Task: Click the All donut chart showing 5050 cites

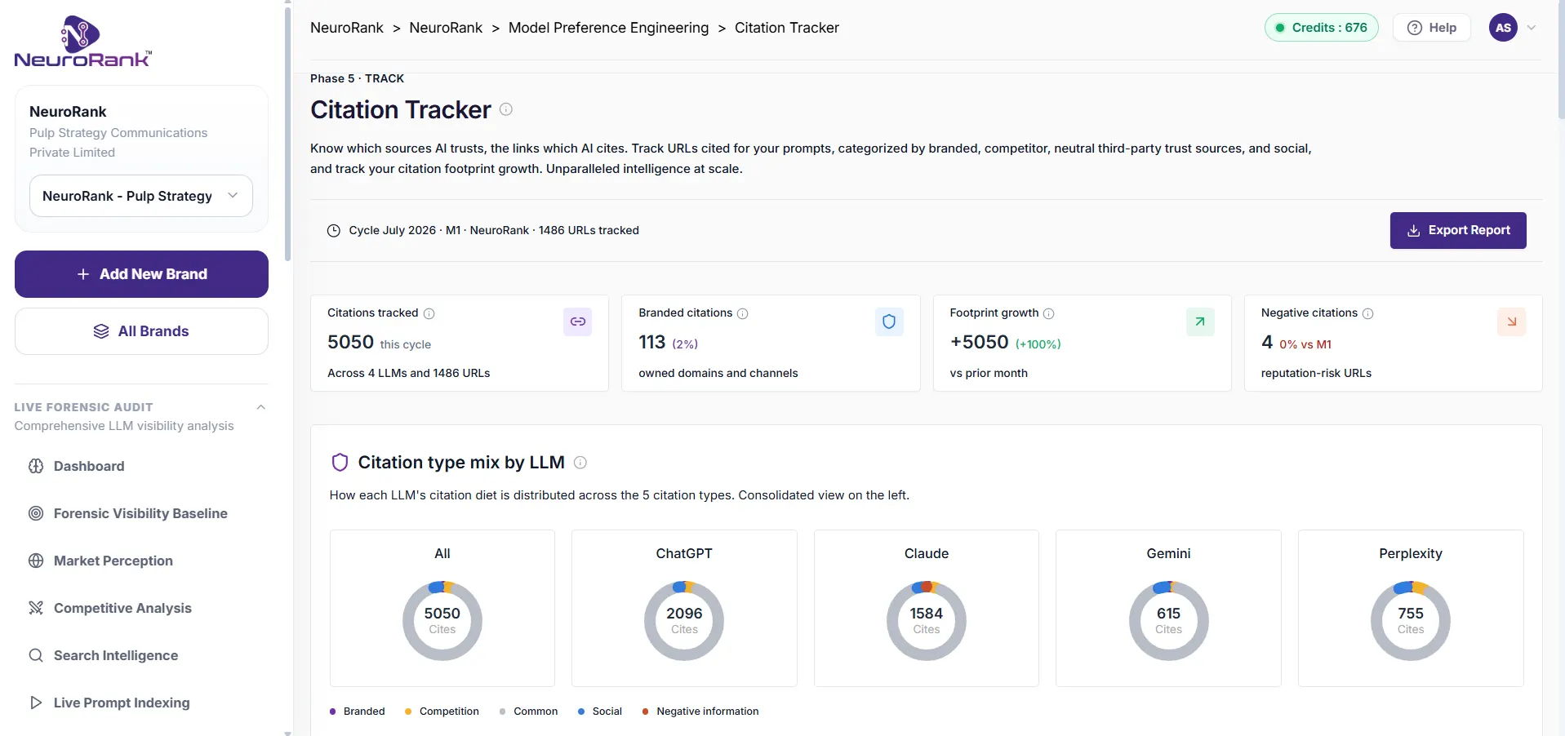Action: click(442, 621)
